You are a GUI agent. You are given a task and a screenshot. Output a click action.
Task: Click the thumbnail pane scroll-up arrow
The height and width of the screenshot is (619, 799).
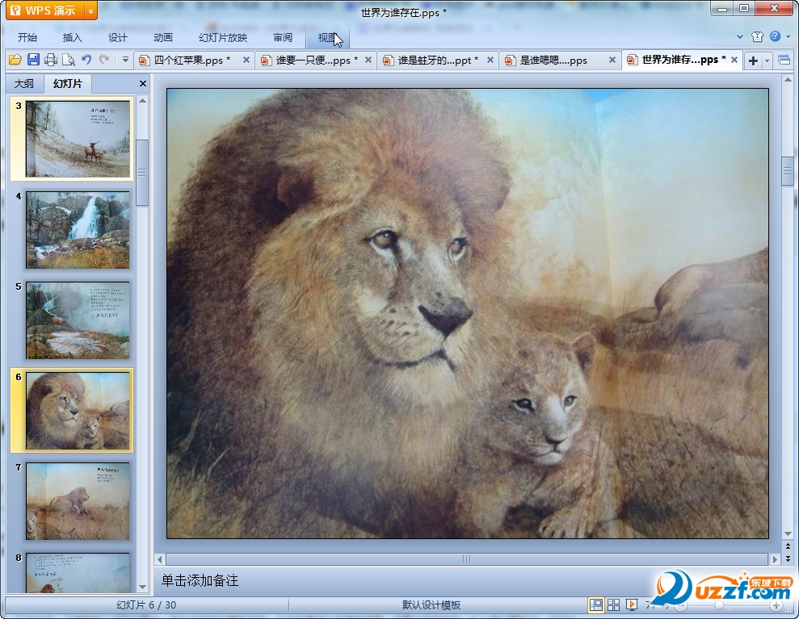[x=143, y=101]
